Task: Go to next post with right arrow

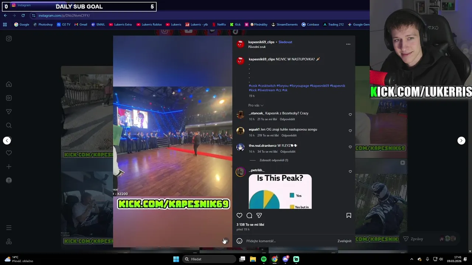Action: [461, 141]
